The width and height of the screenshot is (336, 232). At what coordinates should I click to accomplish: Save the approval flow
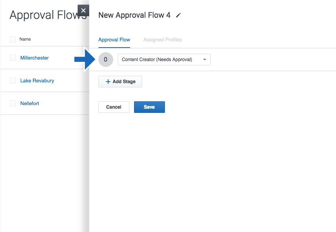(x=149, y=107)
